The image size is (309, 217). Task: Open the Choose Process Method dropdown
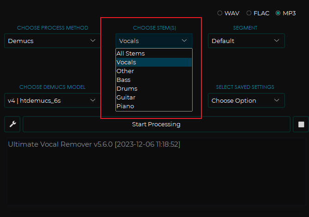coord(52,41)
